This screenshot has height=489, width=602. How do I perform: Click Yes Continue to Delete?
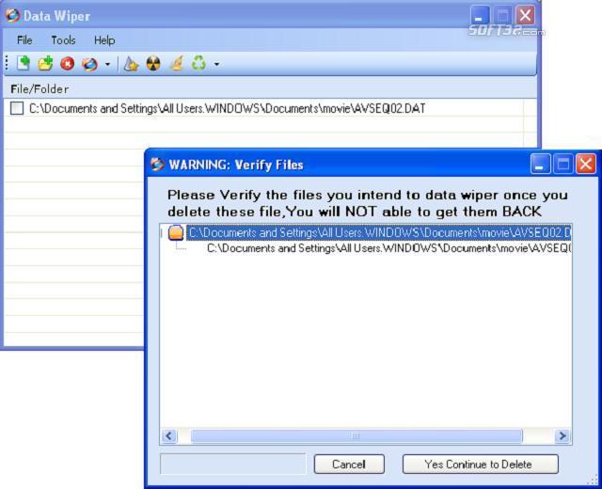point(481,465)
